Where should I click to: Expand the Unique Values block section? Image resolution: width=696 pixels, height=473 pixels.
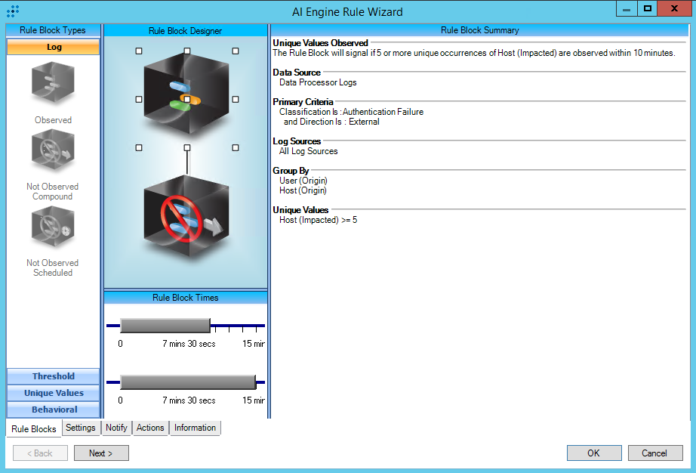[x=54, y=393]
